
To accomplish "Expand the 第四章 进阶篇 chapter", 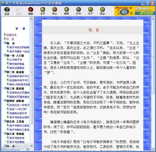I will point(15,101).
